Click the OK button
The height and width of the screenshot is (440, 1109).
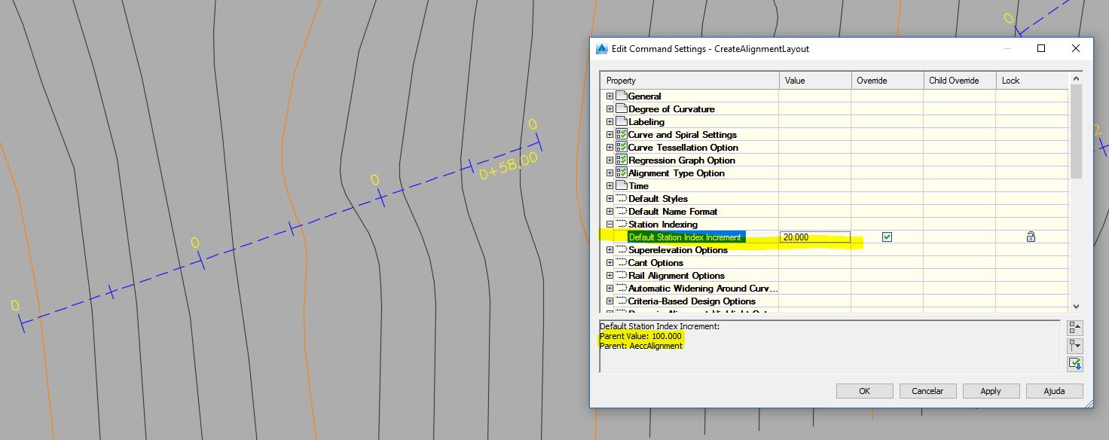[864, 390]
